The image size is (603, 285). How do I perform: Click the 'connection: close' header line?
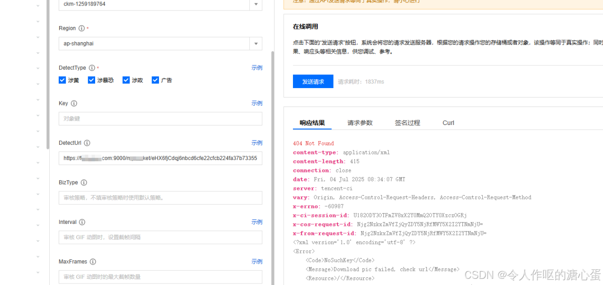[x=322, y=170]
